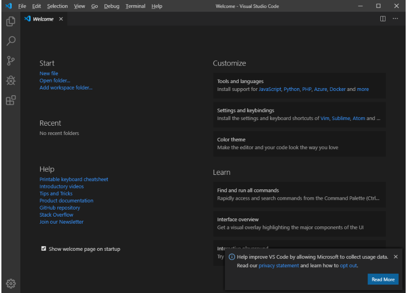The height and width of the screenshot is (293, 408).
Task: Open the File menu
Action: [x=22, y=6]
